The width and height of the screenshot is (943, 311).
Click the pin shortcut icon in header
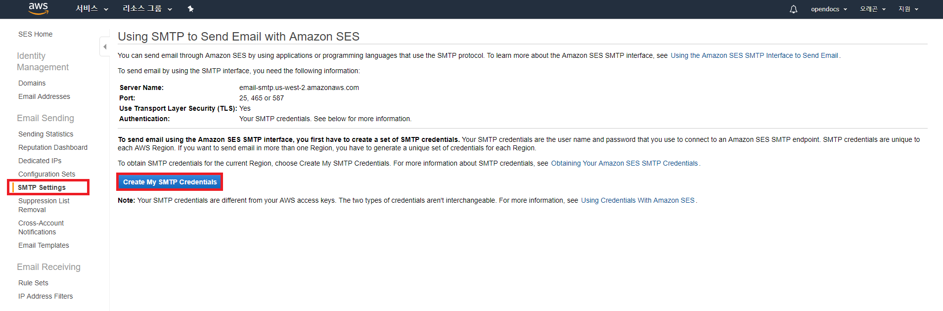190,9
